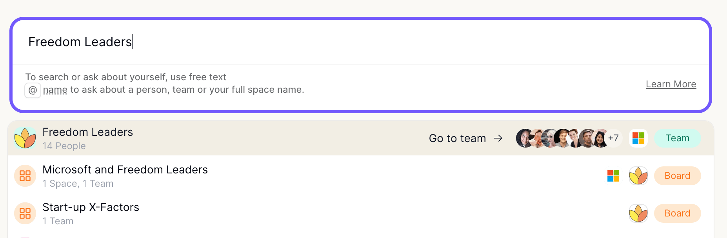Select the green Team tag
The image size is (727, 238).
point(678,138)
